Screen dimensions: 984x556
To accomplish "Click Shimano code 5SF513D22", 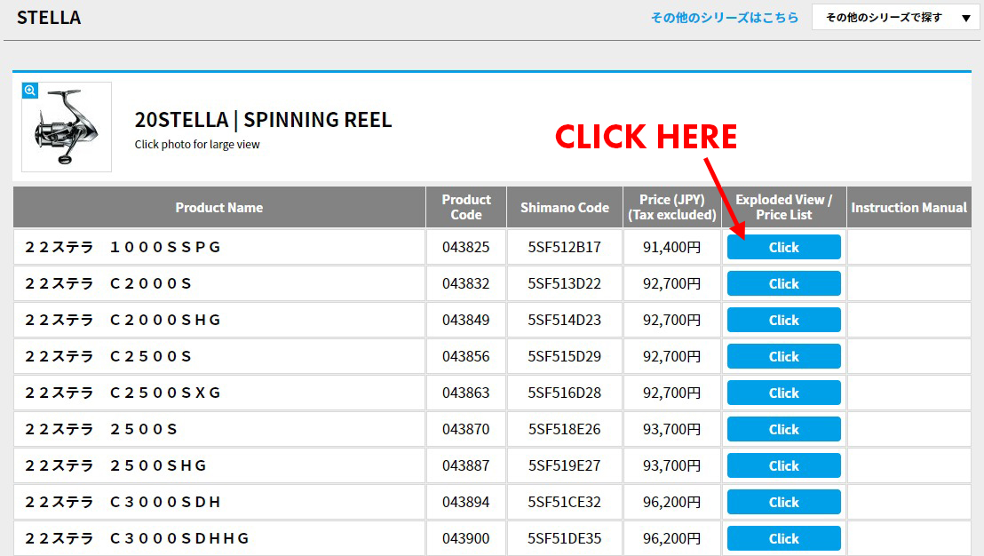I will point(564,283).
